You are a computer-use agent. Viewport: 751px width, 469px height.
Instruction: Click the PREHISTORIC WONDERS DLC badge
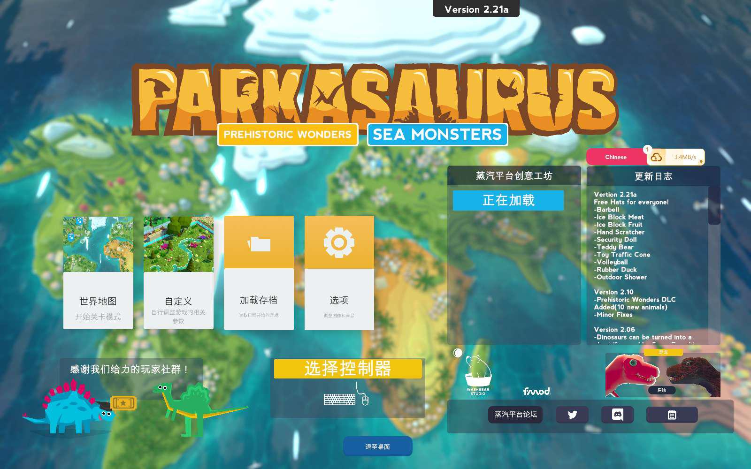(x=288, y=135)
